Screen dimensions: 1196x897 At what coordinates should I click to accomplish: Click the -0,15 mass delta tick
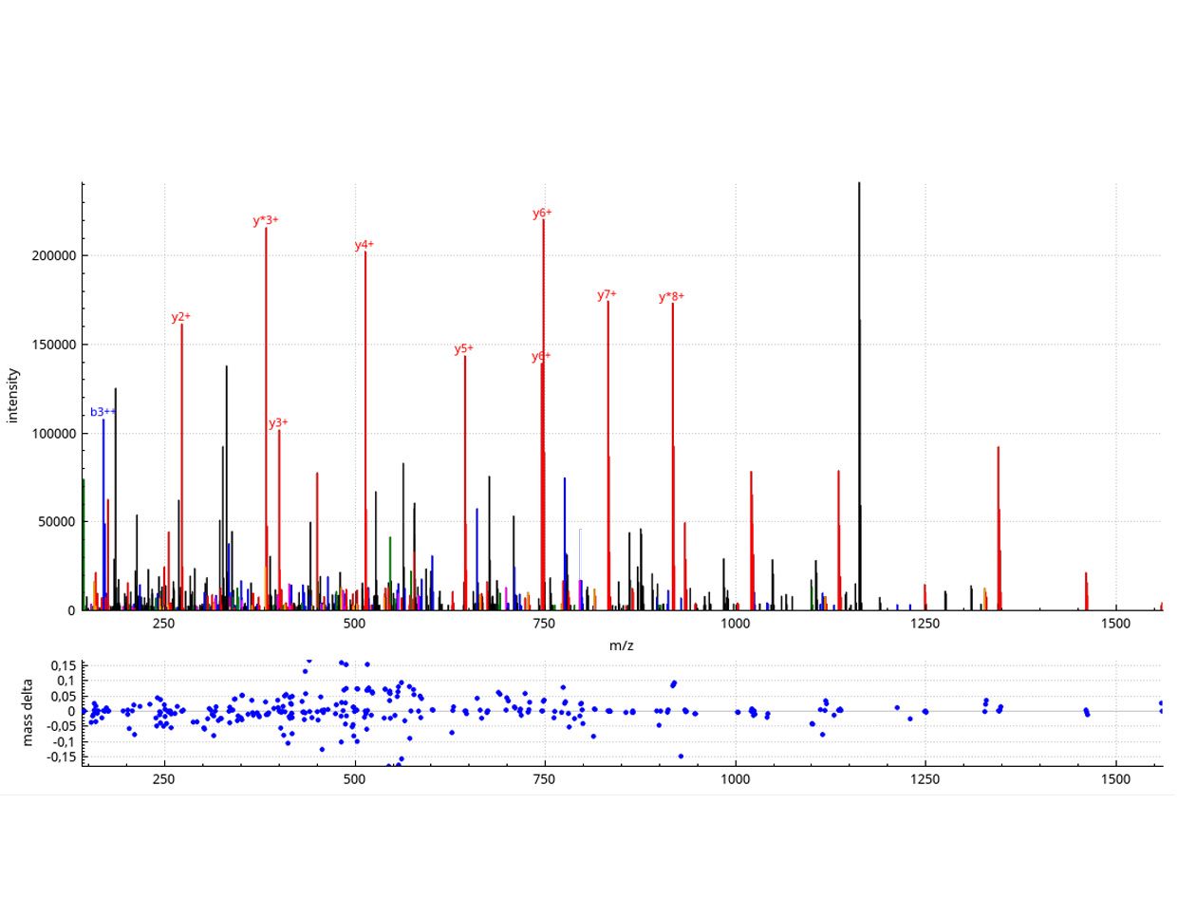[x=62, y=757]
